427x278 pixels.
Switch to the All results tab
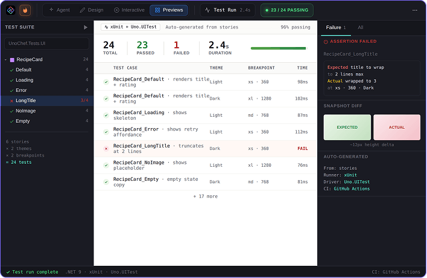click(360, 27)
